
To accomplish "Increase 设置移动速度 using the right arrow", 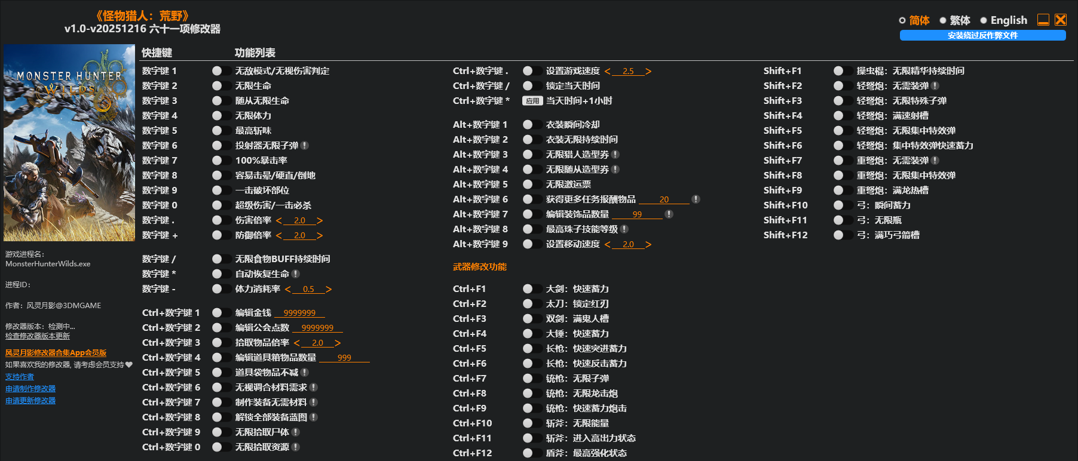I will [x=648, y=244].
